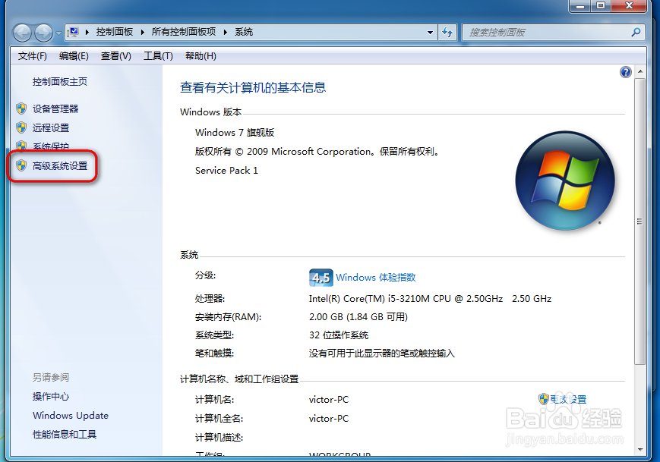Go to 控制面板主页 link

click(60, 82)
